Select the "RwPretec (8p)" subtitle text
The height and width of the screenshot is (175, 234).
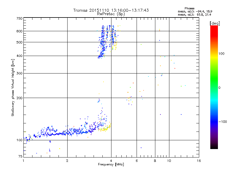pos(111,14)
